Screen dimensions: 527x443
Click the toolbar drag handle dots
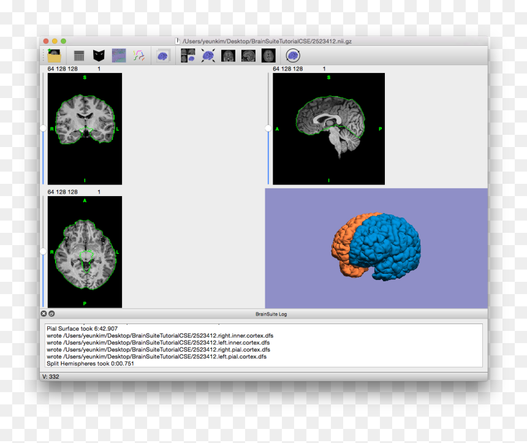pyautogui.click(x=44, y=56)
